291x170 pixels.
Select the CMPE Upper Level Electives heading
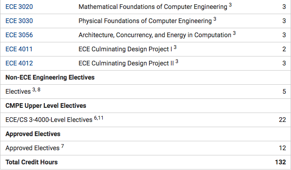(x=46, y=105)
